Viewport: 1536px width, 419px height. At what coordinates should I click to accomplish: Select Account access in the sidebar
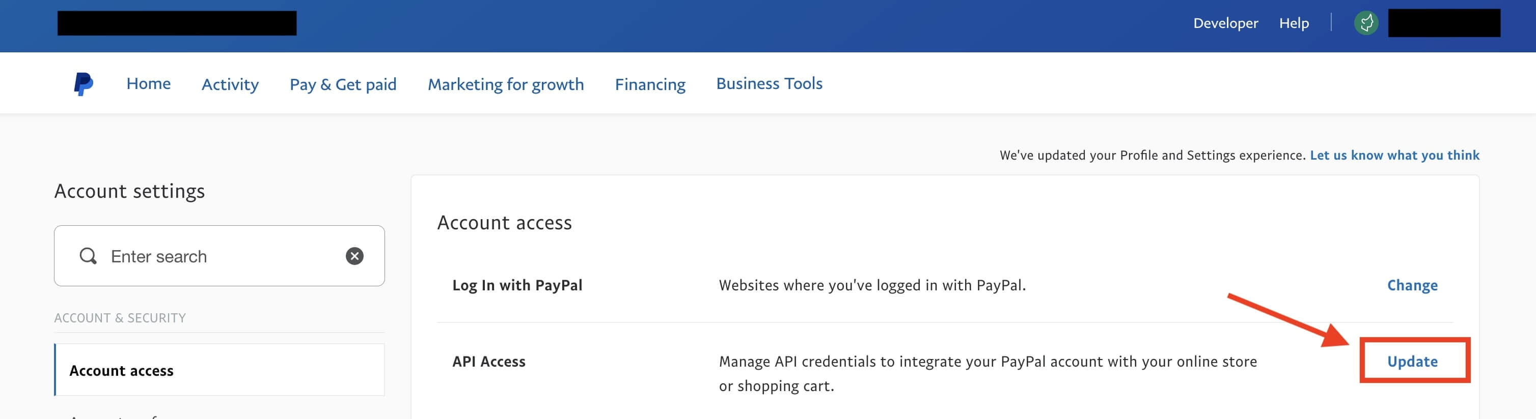pyautogui.click(x=121, y=370)
